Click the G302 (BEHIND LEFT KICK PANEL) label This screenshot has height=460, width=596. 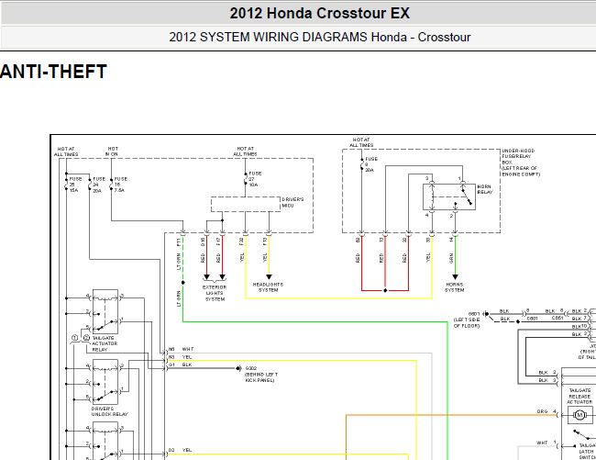261,375
